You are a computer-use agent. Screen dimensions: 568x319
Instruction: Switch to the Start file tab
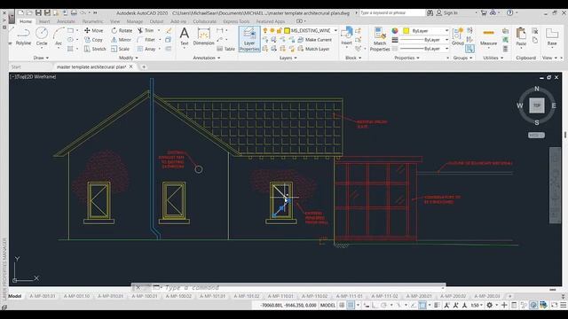tap(16, 67)
